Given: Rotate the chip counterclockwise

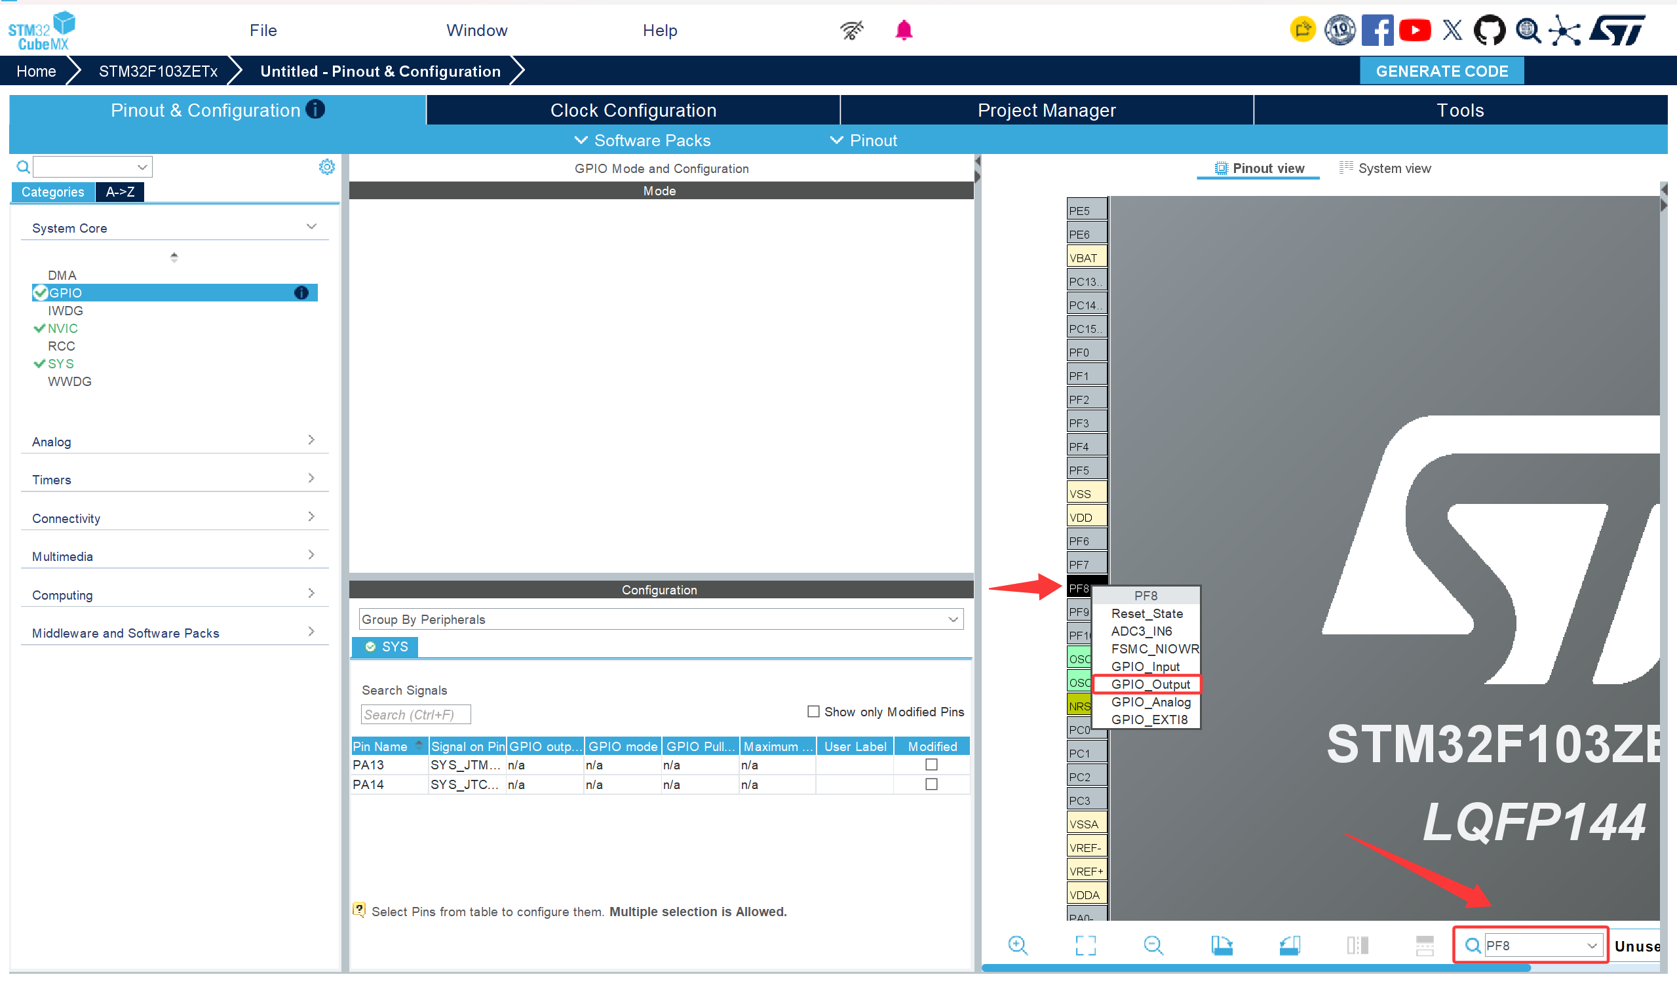Looking at the screenshot, I should (1290, 946).
